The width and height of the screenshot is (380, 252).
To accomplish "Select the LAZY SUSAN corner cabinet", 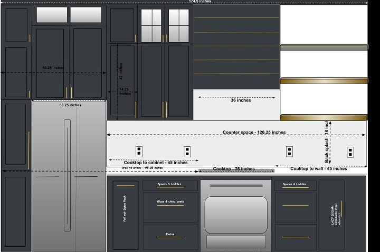I will [331, 215].
